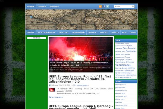The width and height of the screenshot is (163, 109).
Task: Select the SUDKURVE tab
Action: click(x=92, y=32)
